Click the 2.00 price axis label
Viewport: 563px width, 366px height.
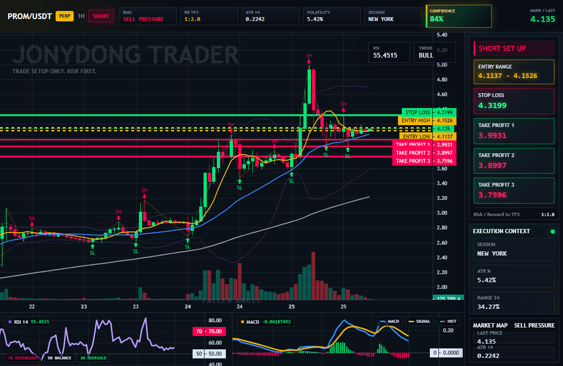[x=442, y=287]
